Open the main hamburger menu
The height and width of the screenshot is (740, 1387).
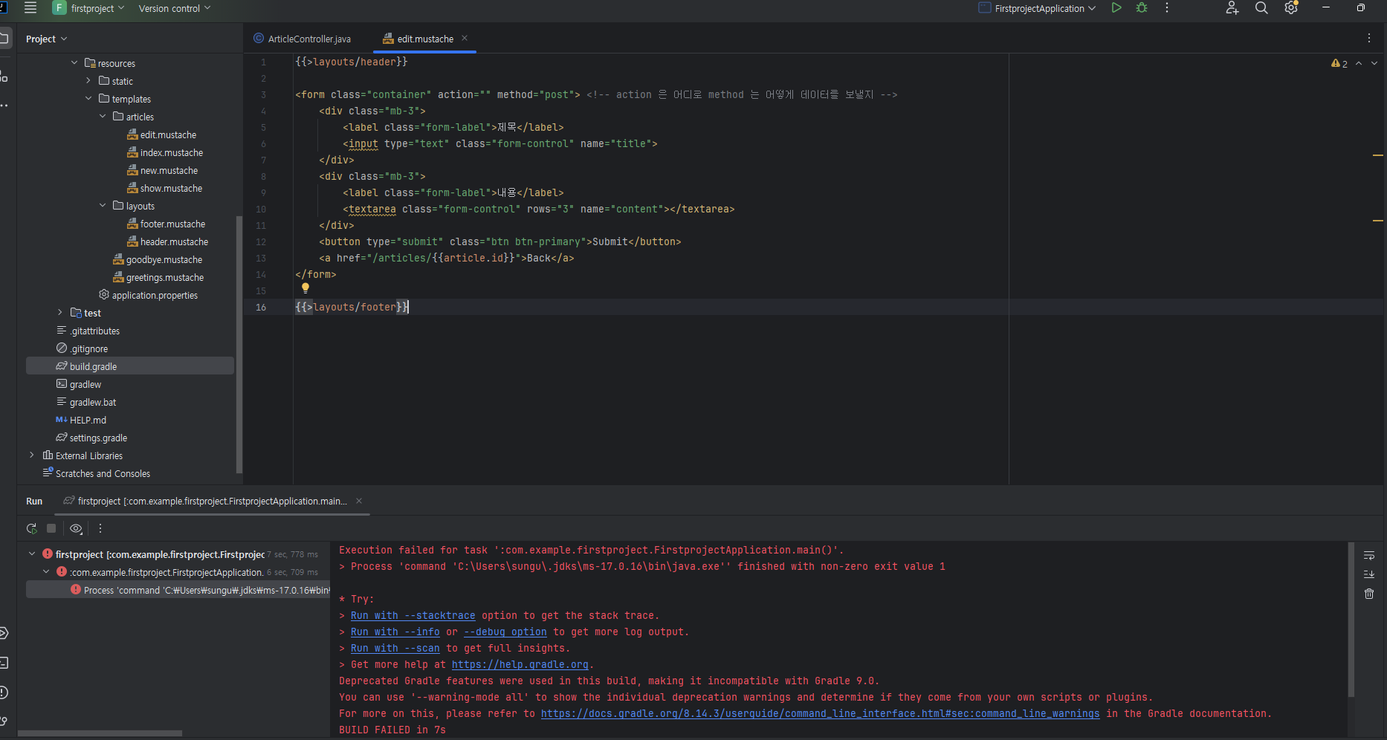[30, 8]
